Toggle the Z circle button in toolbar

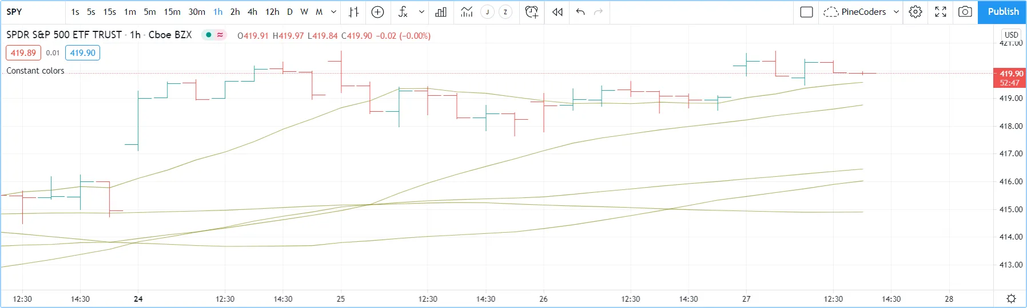click(505, 12)
